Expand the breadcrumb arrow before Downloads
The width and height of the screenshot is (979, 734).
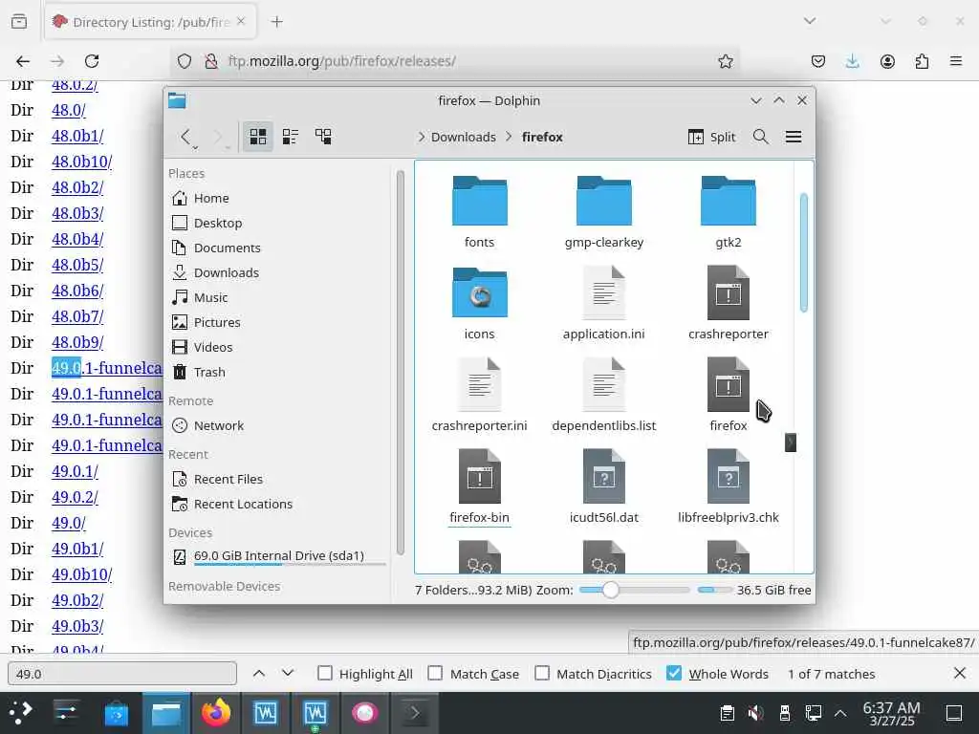click(421, 138)
